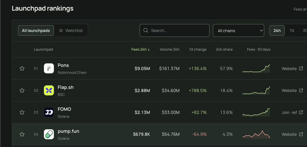Click the pump.fun pill logo

pyautogui.click(x=49, y=134)
